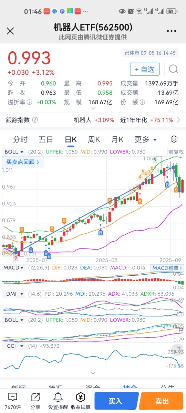Open chart settings hexagon icon
Viewport: 186px width, 413px height.
[x=174, y=139]
